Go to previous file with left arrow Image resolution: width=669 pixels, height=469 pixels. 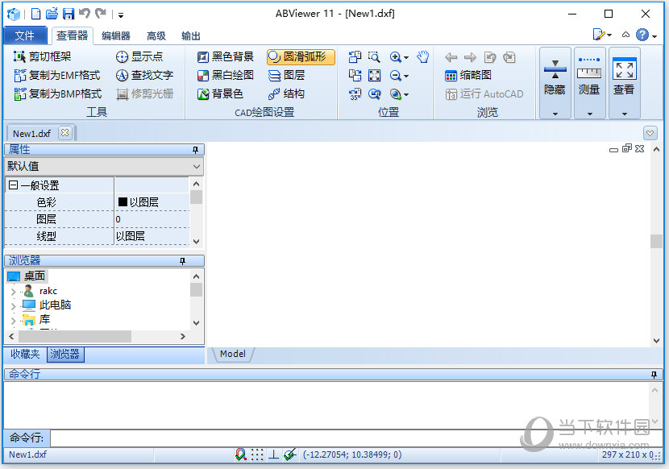[x=451, y=56]
